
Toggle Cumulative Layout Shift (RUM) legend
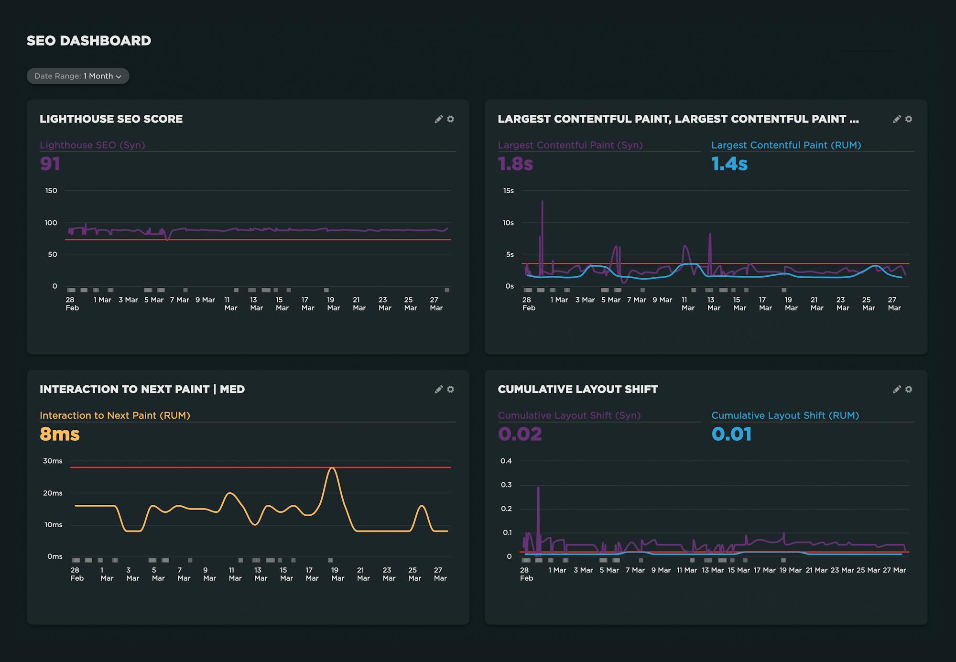click(x=785, y=416)
